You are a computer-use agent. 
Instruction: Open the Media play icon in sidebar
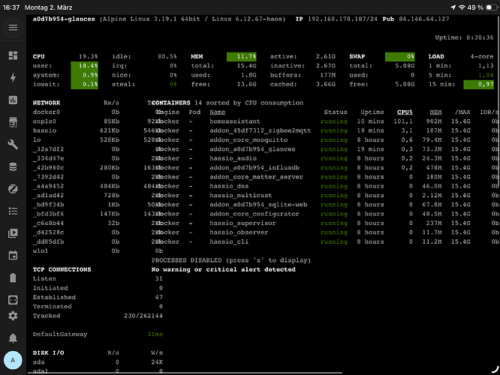pos(13,233)
